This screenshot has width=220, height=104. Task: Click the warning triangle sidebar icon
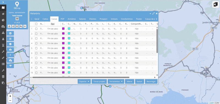coord(3,33)
